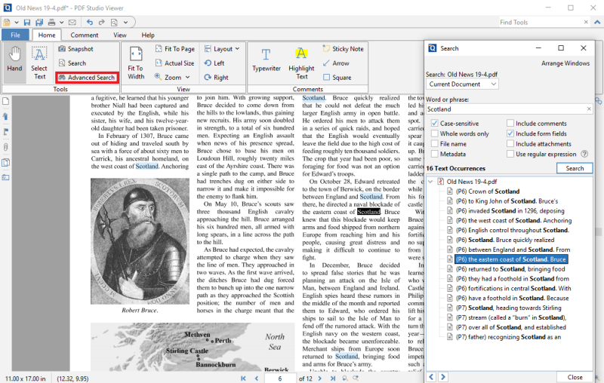
Task: Open the Help tab
Action: click(148, 35)
